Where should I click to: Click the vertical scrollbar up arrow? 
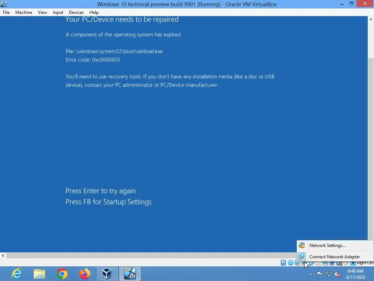click(x=371, y=19)
